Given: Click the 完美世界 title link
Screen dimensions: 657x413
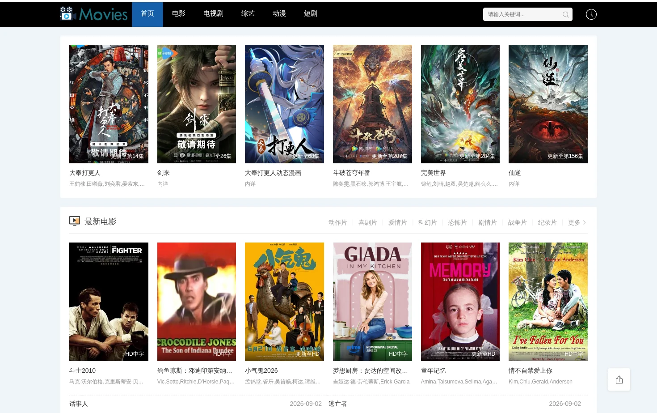Looking at the screenshot, I should (434, 173).
